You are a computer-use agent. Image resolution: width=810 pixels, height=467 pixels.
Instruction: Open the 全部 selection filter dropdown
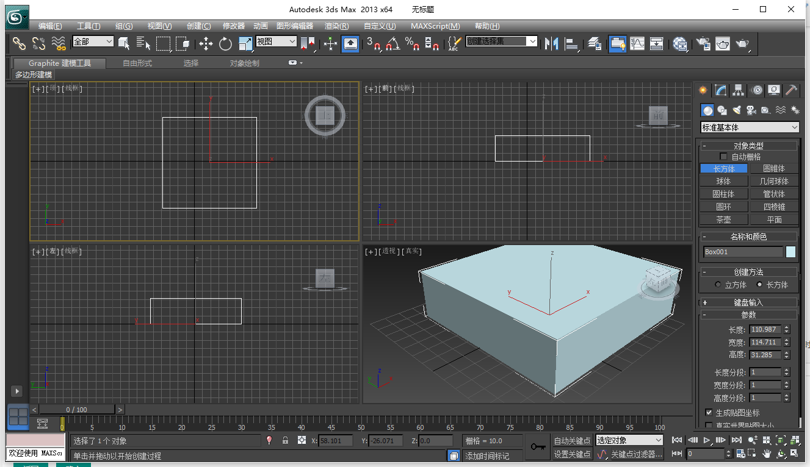point(93,41)
